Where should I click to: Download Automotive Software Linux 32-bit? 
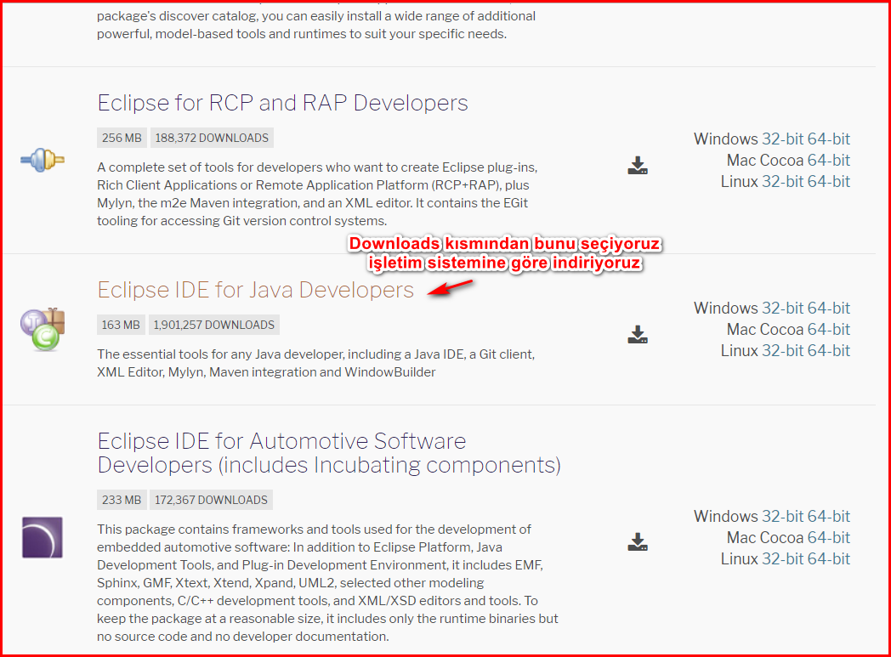pyautogui.click(x=782, y=558)
